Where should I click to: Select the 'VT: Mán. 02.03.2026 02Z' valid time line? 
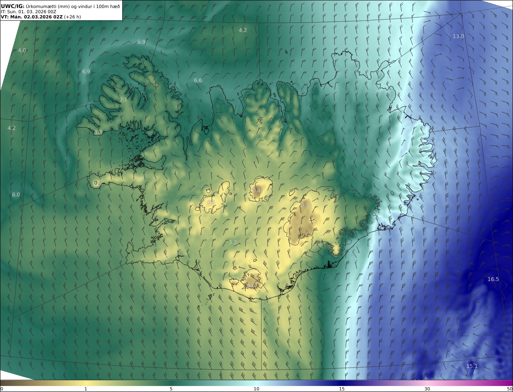point(32,17)
